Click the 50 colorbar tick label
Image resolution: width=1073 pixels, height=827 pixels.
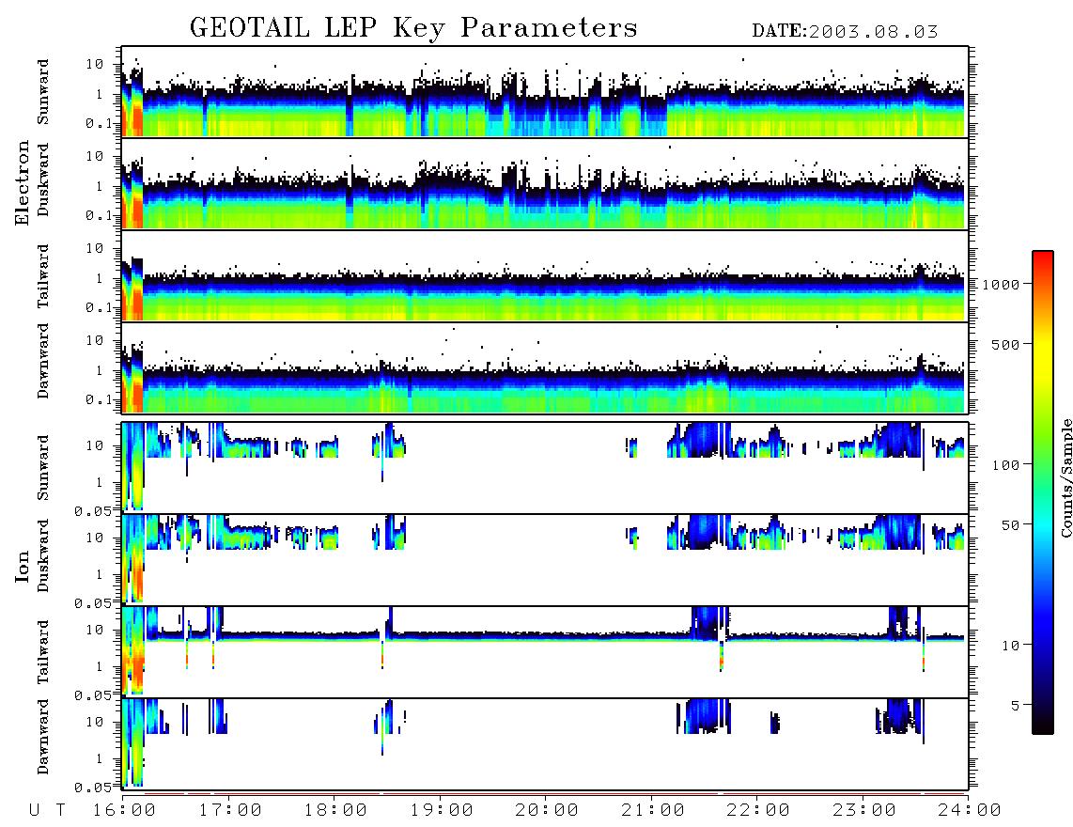[x=1010, y=525]
